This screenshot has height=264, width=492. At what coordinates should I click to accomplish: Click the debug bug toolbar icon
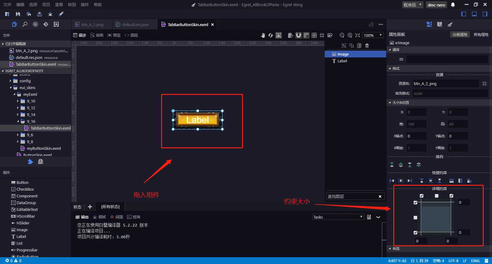(x=50, y=14)
